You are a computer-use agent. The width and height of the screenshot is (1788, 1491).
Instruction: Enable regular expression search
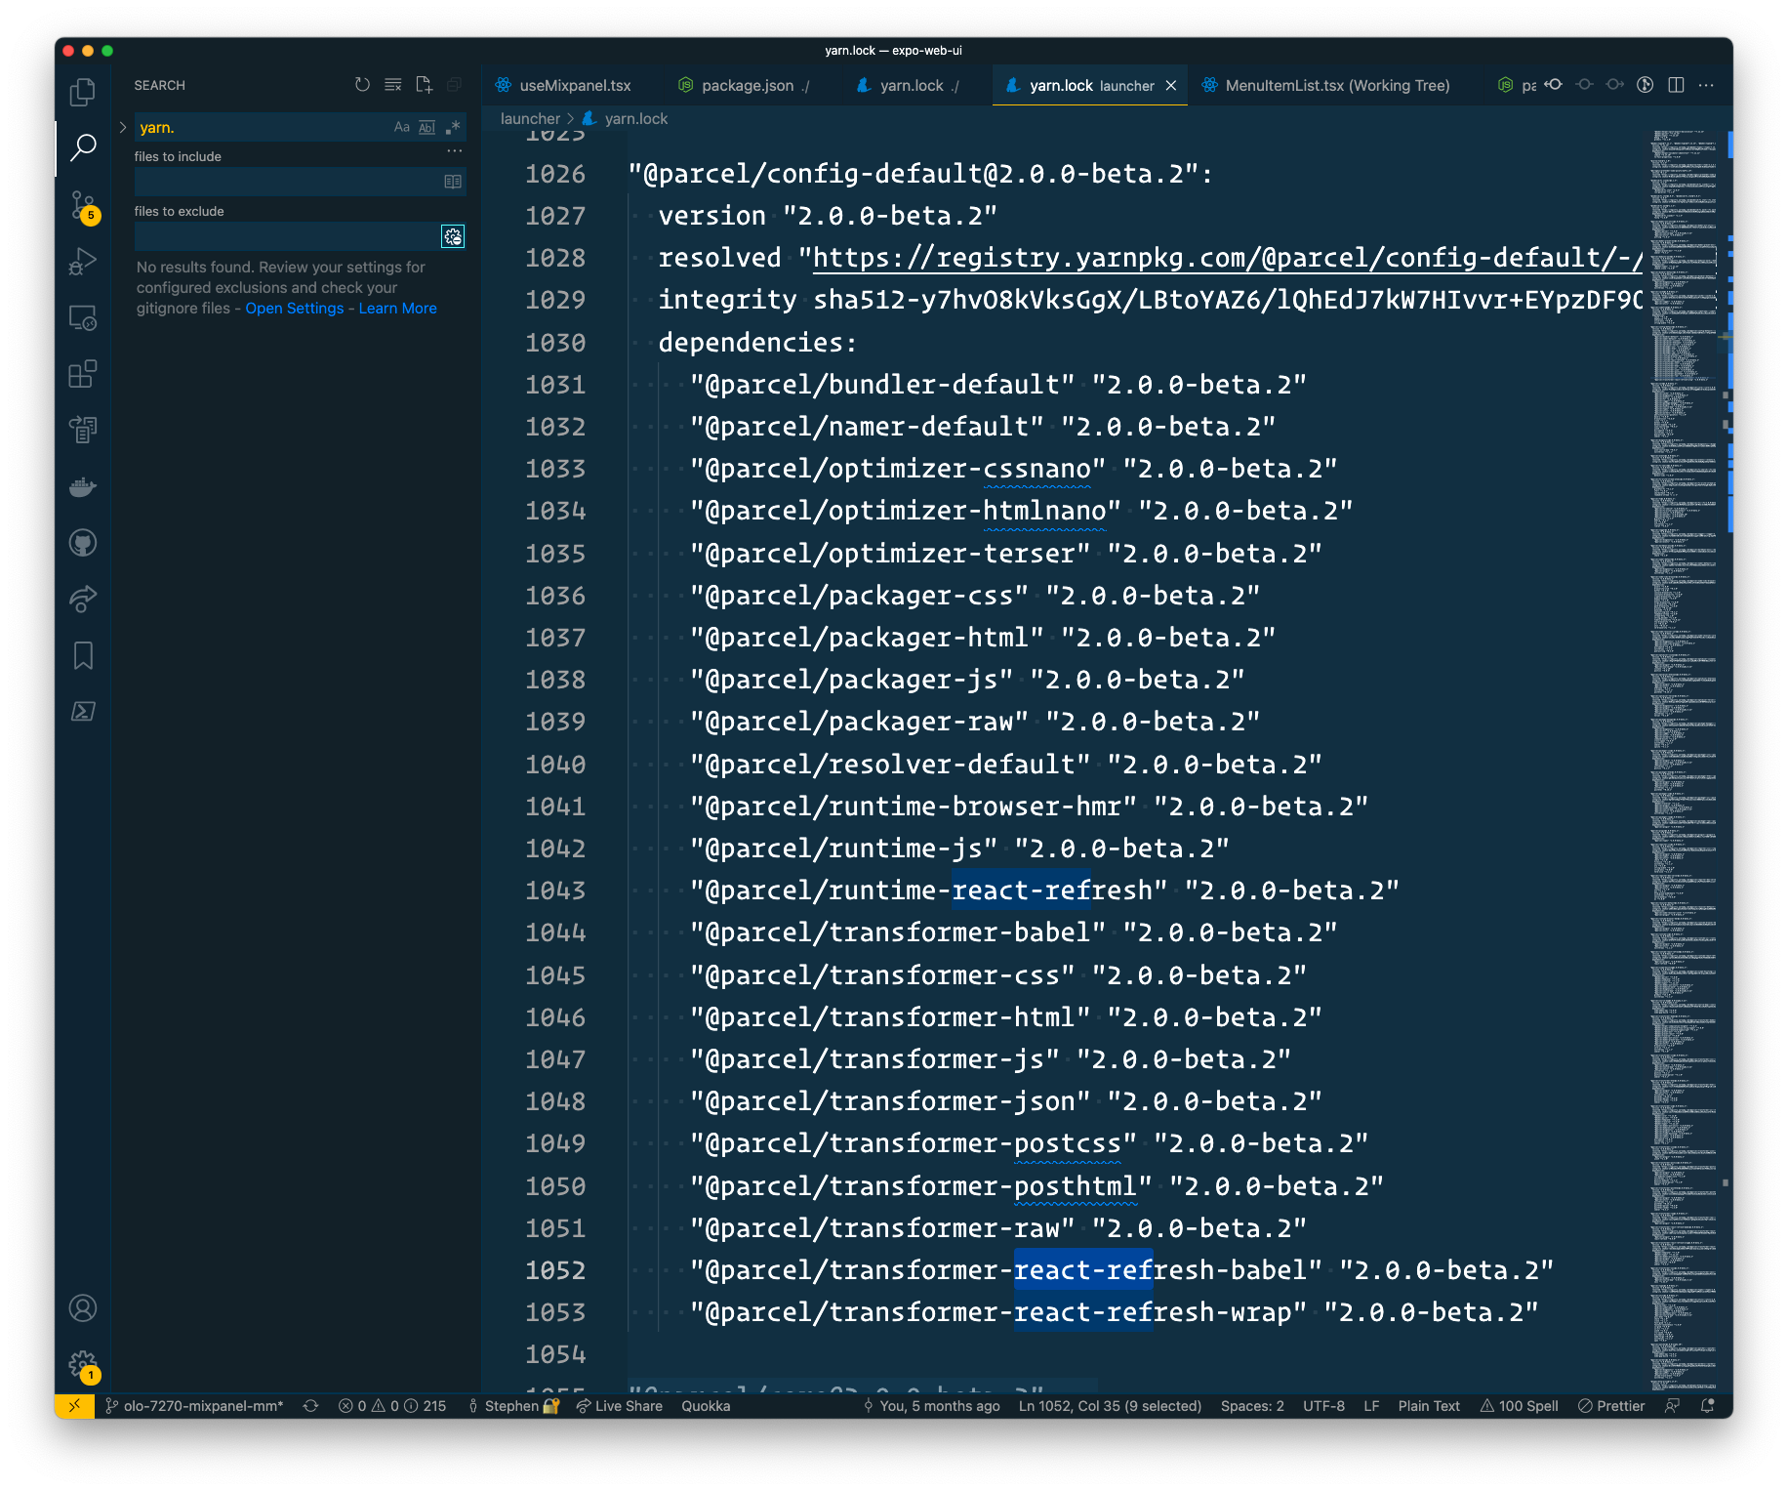(x=451, y=127)
